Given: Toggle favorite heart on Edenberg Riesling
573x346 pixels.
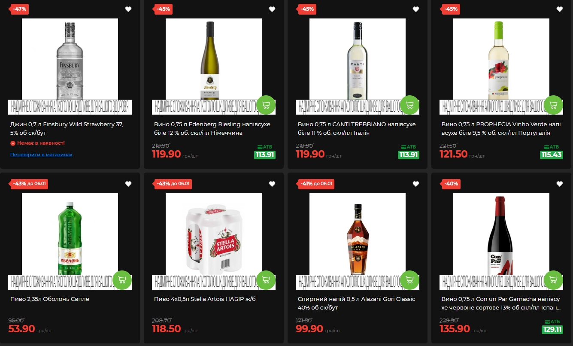Looking at the screenshot, I should pyautogui.click(x=272, y=9).
